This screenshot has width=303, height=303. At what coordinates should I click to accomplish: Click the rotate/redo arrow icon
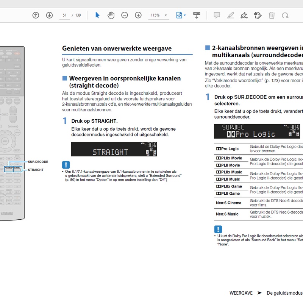(x=285, y=15)
